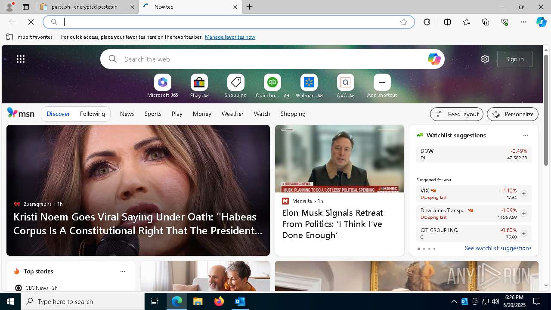
Task: Open a new tab with plus button
Action: click(x=250, y=7)
